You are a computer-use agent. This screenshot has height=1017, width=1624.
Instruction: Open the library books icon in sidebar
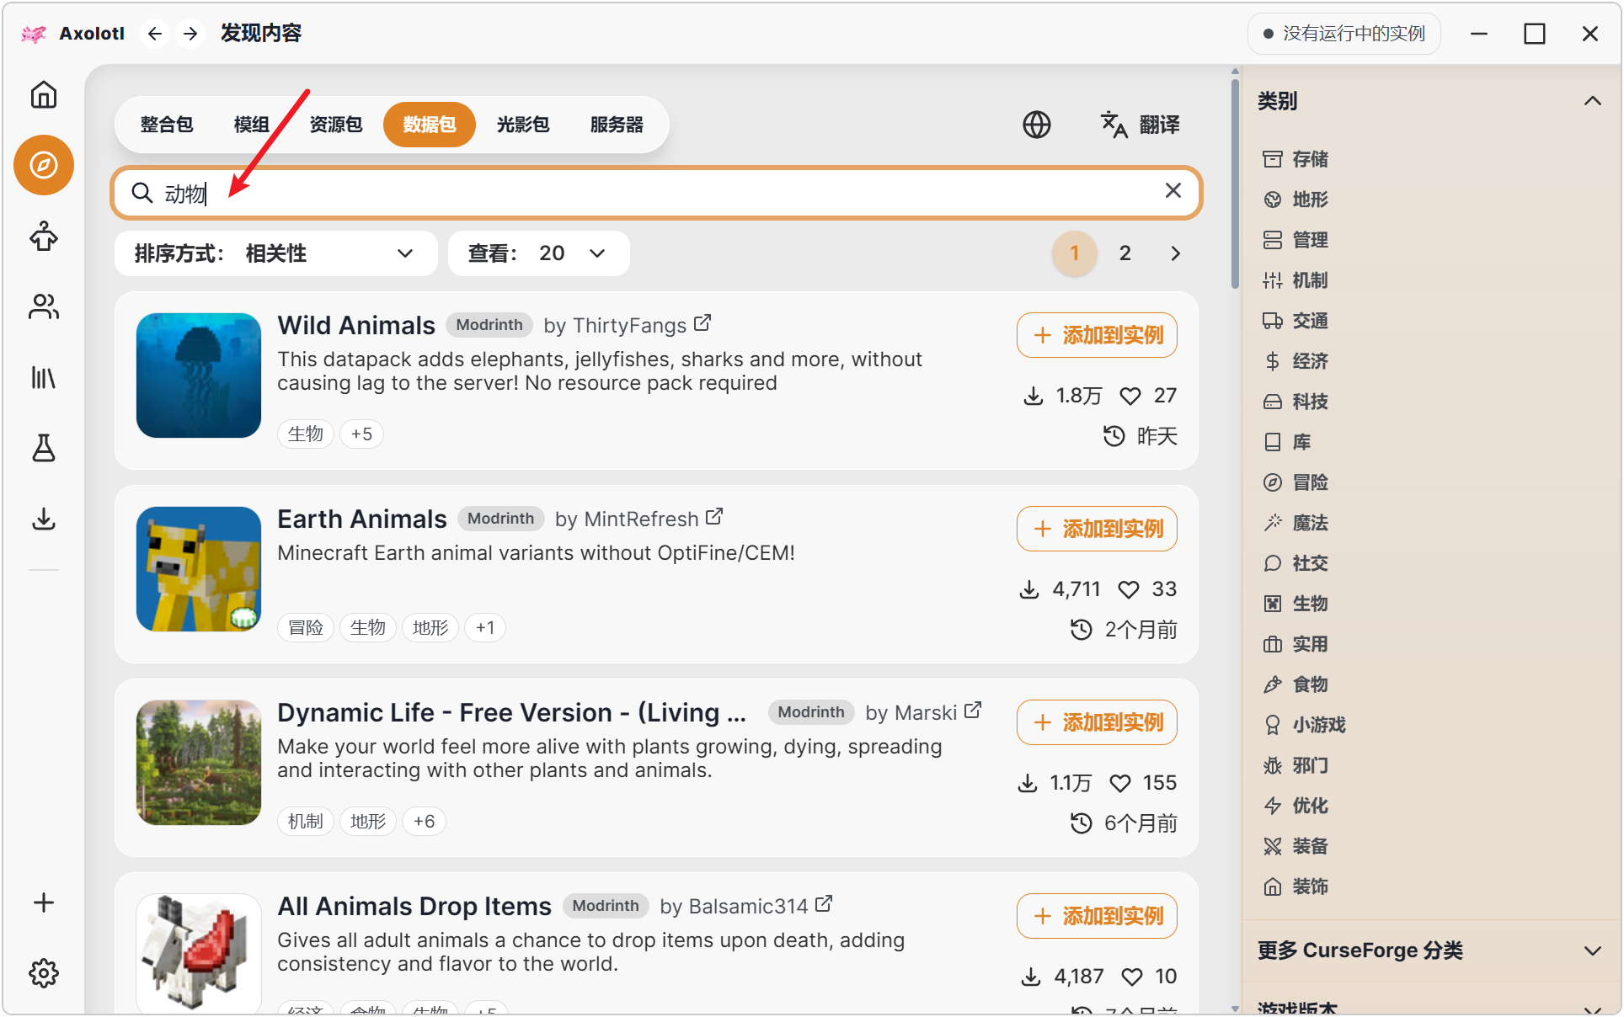coord(44,377)
